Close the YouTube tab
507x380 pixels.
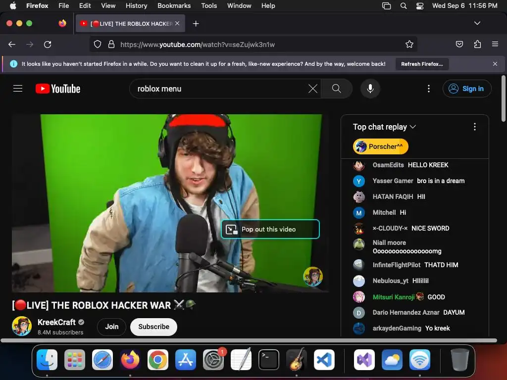tap(177, 23)
